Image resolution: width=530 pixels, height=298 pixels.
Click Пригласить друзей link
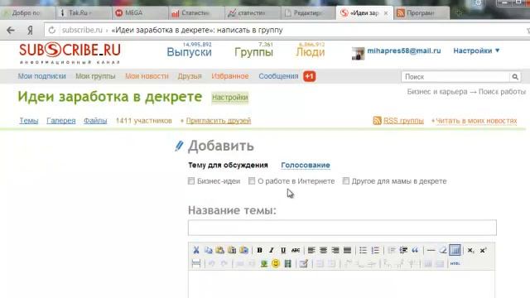(219, 121)
